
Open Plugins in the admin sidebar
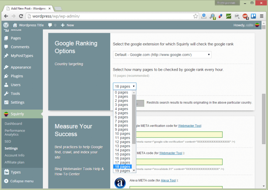point(16,76)
